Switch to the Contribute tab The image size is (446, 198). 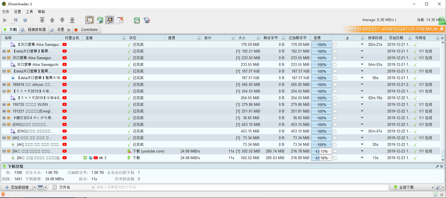(x=87, y=29)
